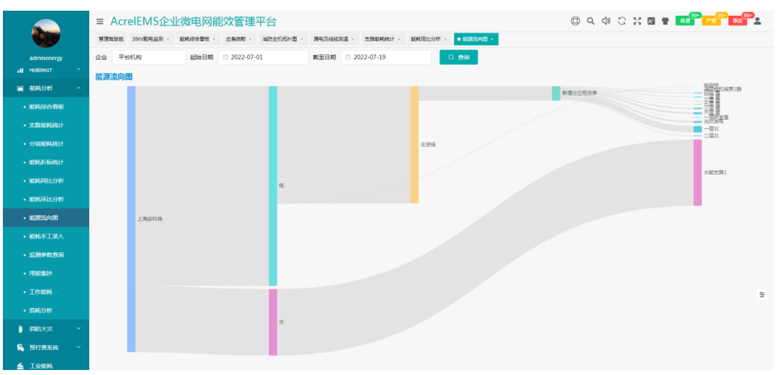Click calendar icon in start date field

point(225,57)
